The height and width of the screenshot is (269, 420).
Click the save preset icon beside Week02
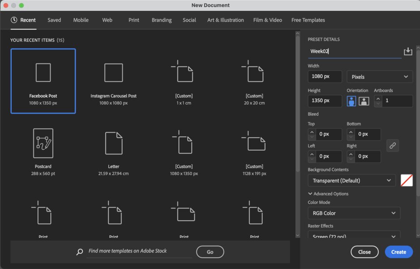408,52
